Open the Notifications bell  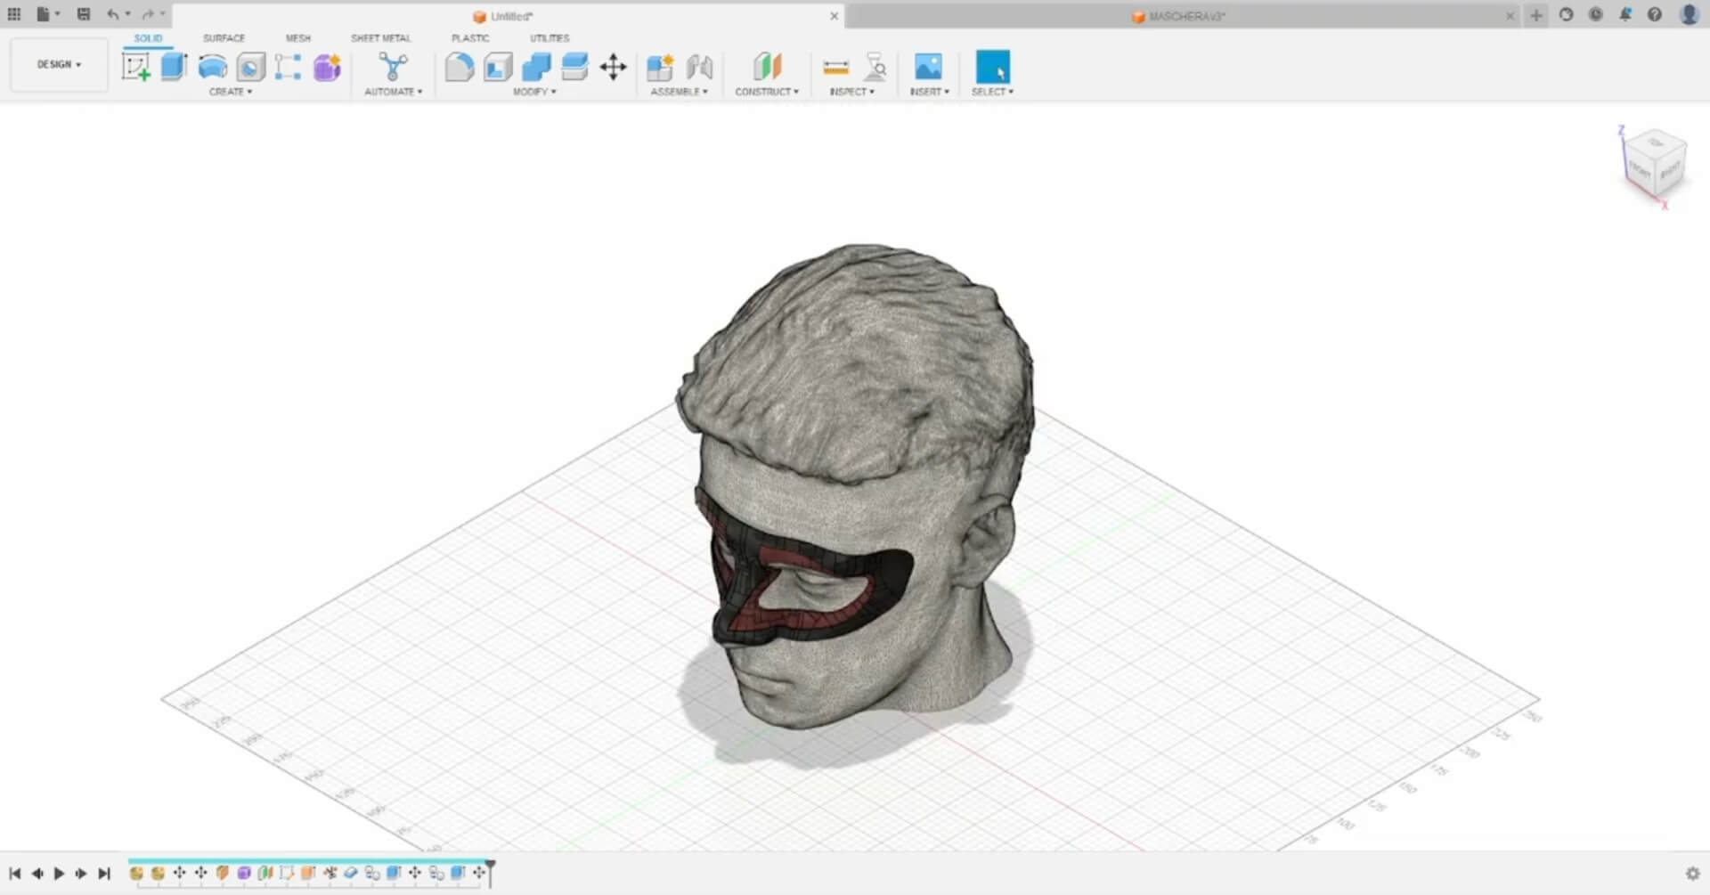[x=1625, y=14]
